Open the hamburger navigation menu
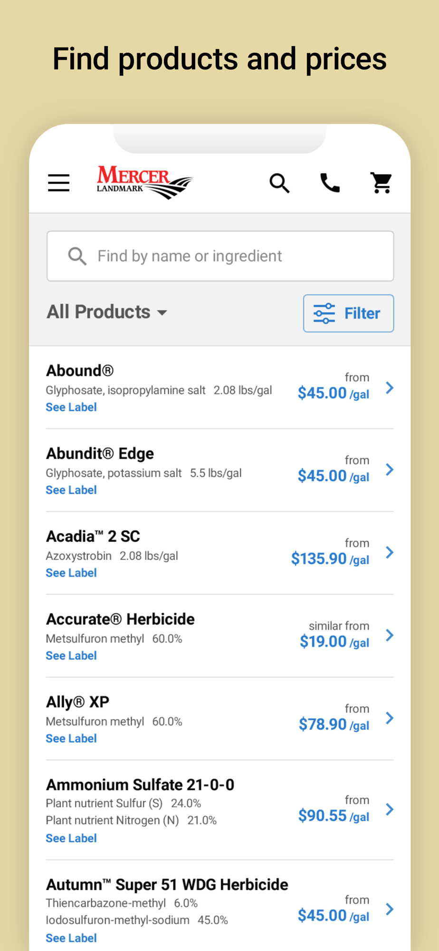This screenshot has height=951, width=439. point(59,183)
